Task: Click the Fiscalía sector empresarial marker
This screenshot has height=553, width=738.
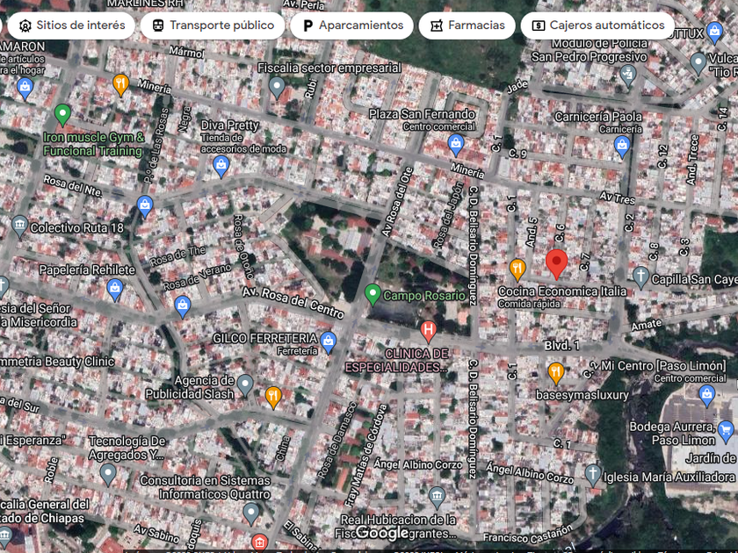Action: (277, 87)
